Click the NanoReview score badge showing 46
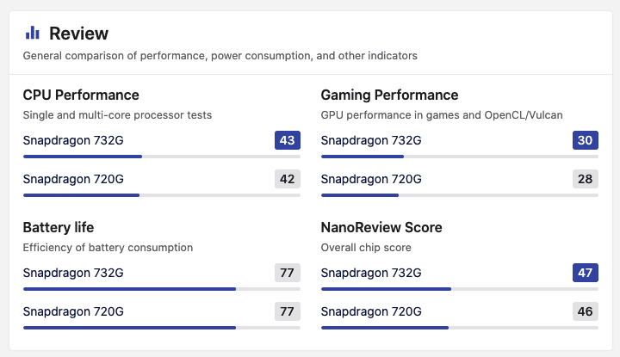 [585, 311]
